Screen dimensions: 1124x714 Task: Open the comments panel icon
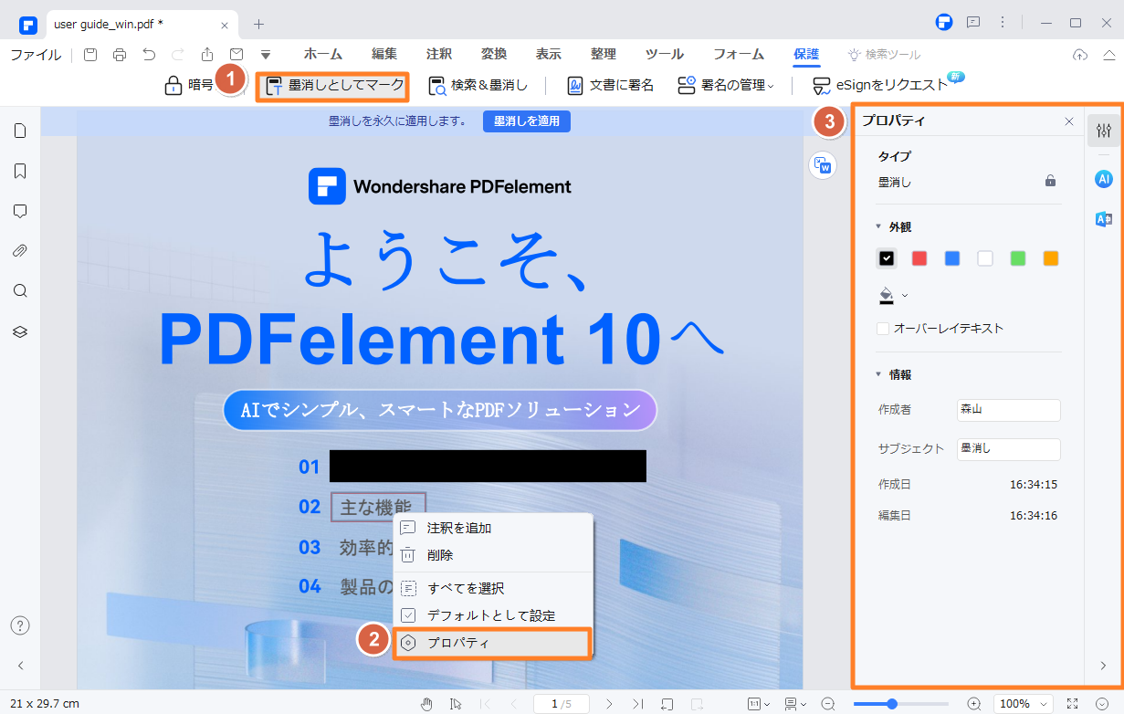[20, 211]
